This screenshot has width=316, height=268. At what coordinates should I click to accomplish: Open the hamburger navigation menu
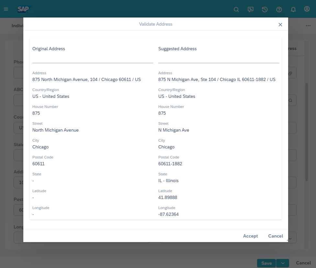(x=6, y=9)
